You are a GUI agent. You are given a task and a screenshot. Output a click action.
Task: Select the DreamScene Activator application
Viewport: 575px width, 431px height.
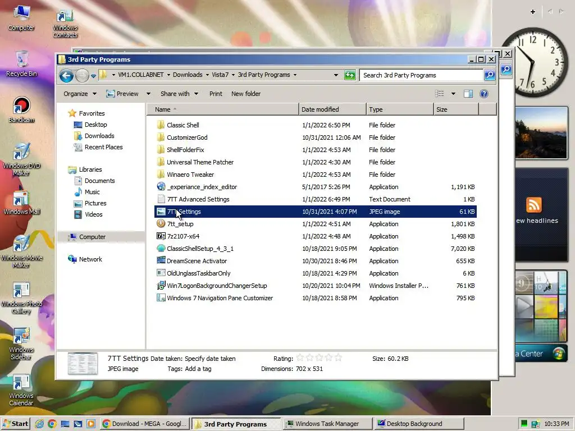point(316,261)
